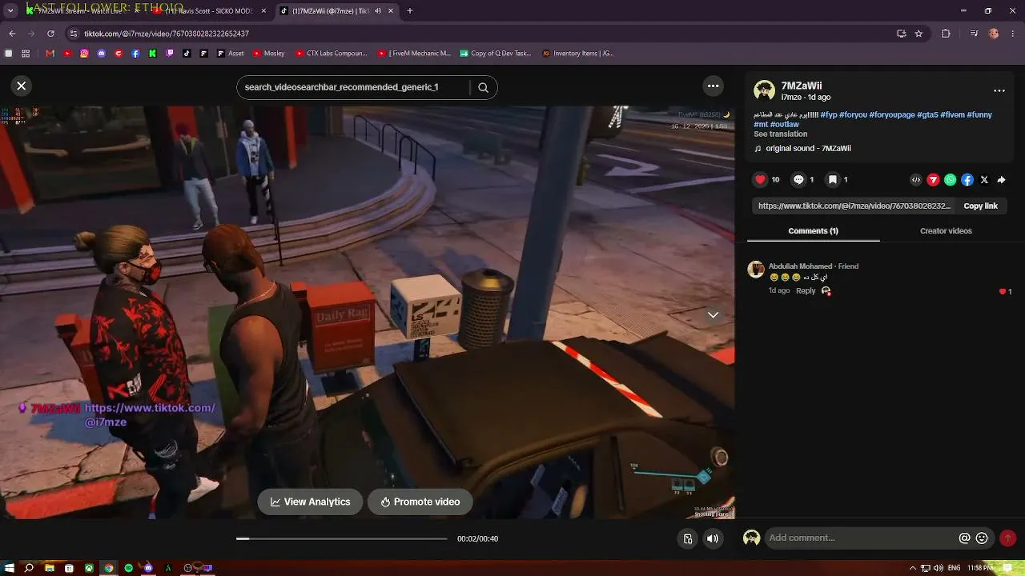The image size is (1025, 576).
Task: Open the post options menu next to 7MZaWii
Action: [x=999, y=91]
